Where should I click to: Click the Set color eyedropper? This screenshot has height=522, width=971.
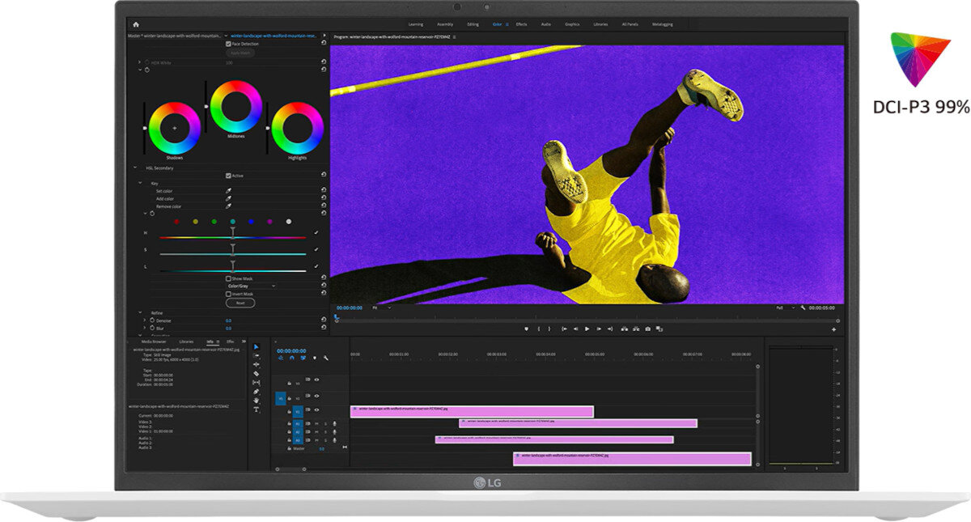[228, 191]
